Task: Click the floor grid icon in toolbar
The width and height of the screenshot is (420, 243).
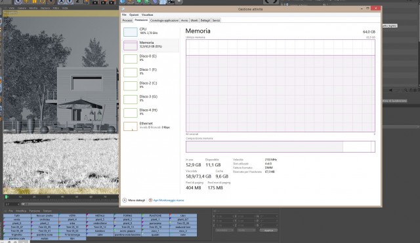Action: pyautogui.click(x=163, y=2)
